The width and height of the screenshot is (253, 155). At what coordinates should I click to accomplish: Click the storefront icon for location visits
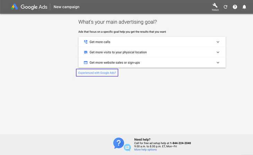tap(86, 52)
